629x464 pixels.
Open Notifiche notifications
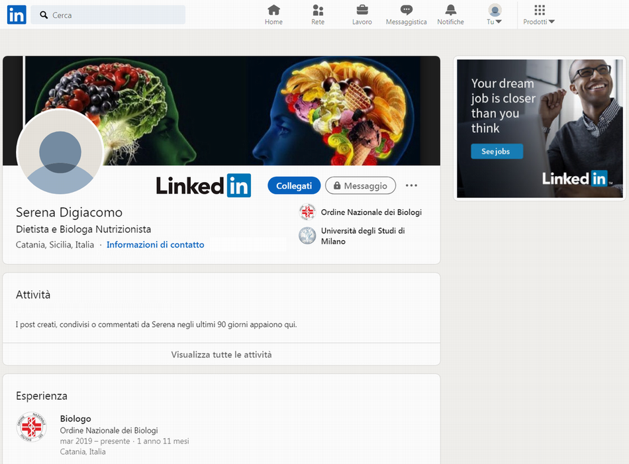click(450, 15)
